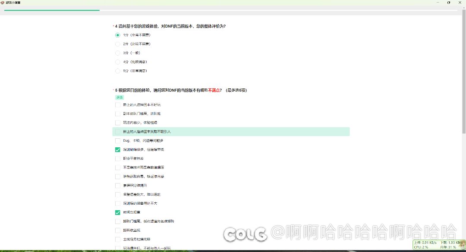The image size is (466, 252).
Task: Tick the 职业平衡性差 checkbox
Action: 118,159
